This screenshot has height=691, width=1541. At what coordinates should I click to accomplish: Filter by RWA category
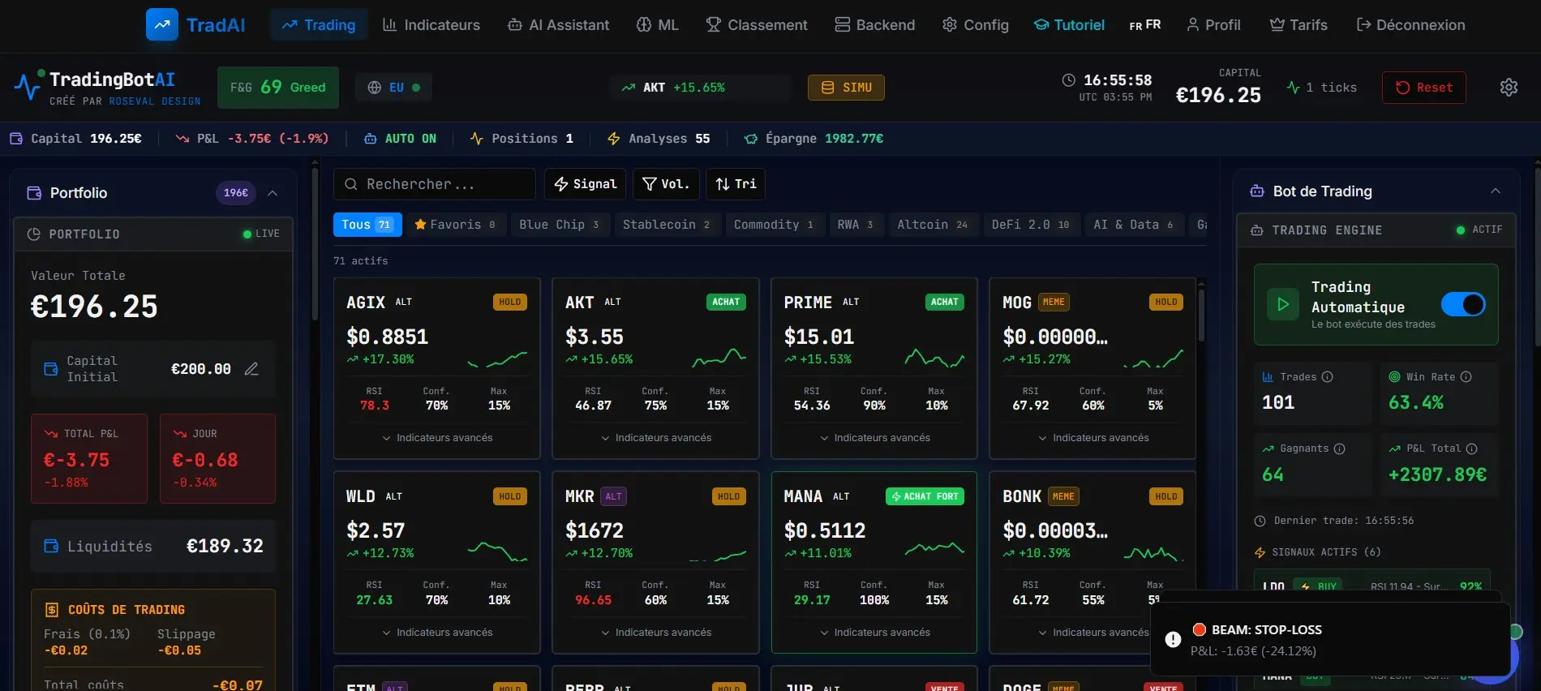point(856,225)
